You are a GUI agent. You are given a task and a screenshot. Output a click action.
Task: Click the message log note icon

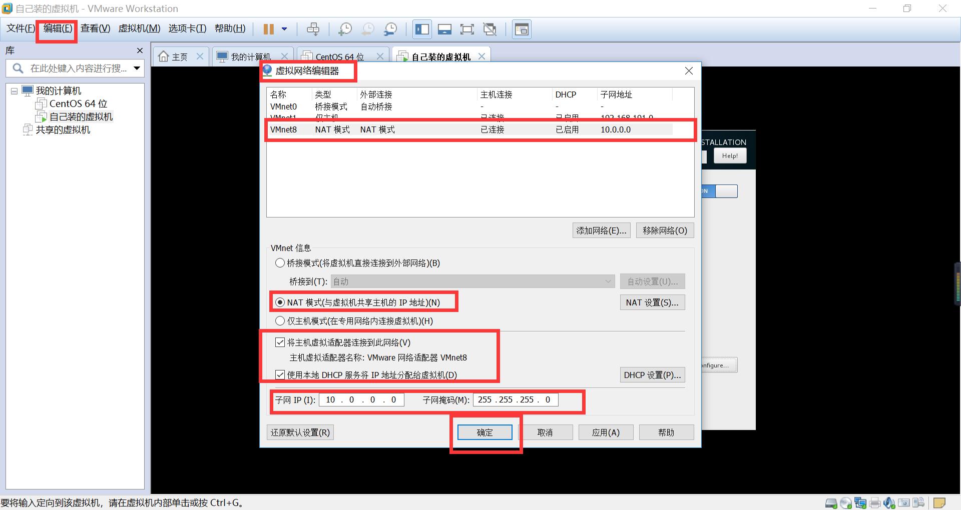pyautogui.click(x=939, y=503)
